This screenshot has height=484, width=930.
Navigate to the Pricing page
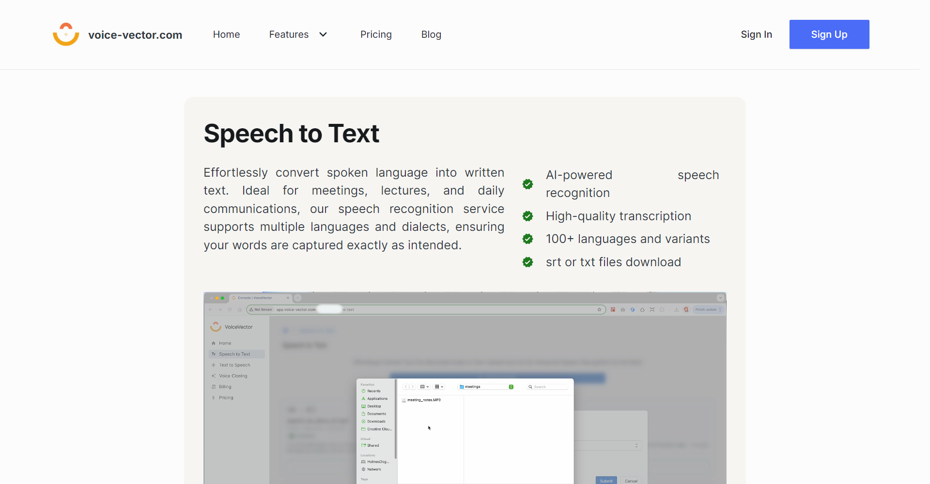click(376, 34)
